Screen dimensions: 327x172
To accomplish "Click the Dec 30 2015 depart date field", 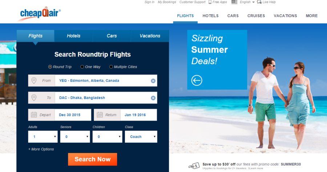I will 73,115.
